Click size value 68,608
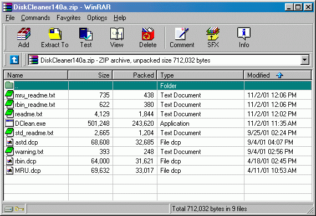 point(100,142)
